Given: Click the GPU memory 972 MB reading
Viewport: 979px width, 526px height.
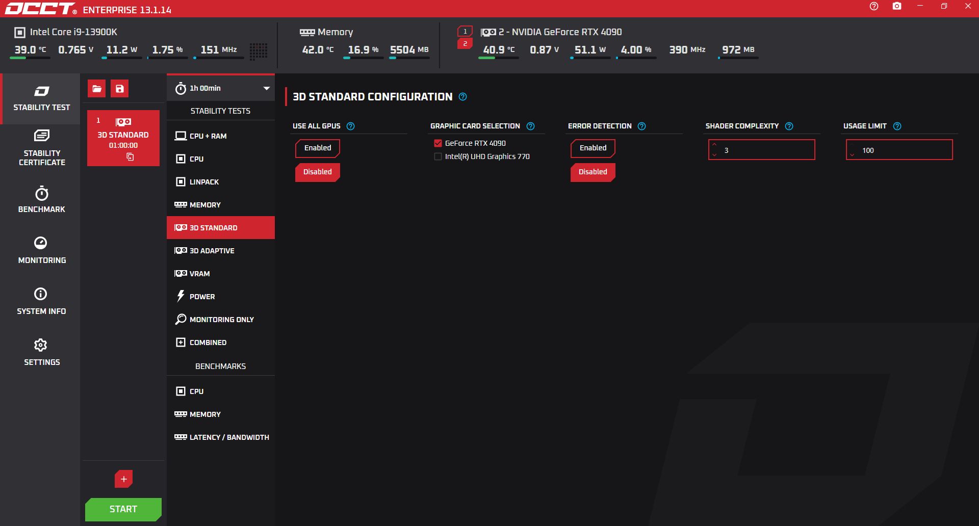Looking at the screenshot, I should 738,50.
